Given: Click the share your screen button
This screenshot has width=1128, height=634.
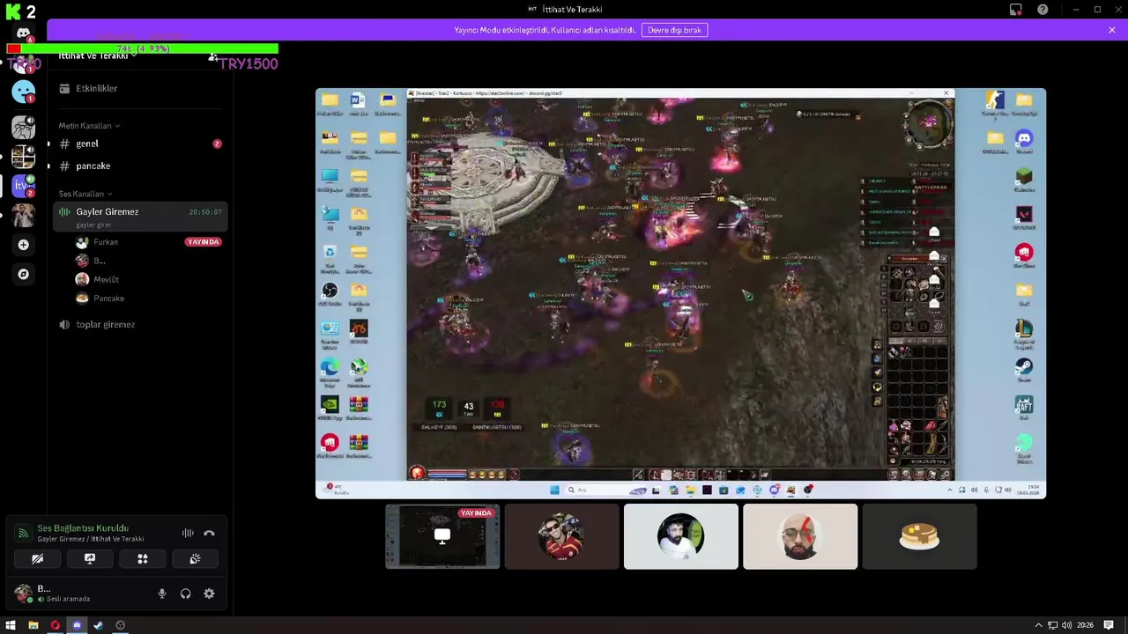Looking at the screenshot, I should (90, 558).
